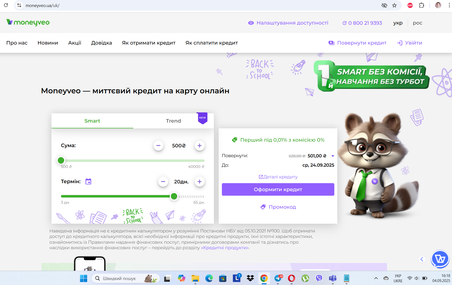Open Viber from the taskbar
Screen dimensions: 452x285
[319, 278]
